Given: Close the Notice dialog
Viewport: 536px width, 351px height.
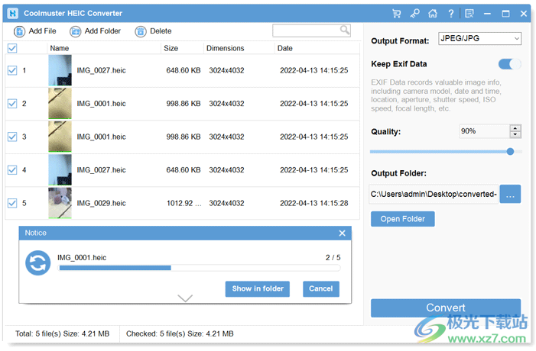Looking at the screenshot, I should click(x=342, y=233).
